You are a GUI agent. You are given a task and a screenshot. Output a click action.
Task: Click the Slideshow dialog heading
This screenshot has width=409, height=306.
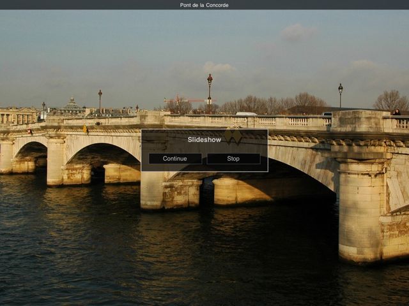point(204,140)
